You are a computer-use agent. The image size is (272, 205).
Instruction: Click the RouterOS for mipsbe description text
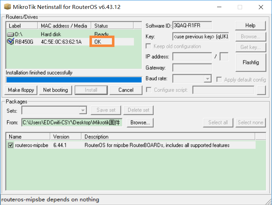(157, 145)
